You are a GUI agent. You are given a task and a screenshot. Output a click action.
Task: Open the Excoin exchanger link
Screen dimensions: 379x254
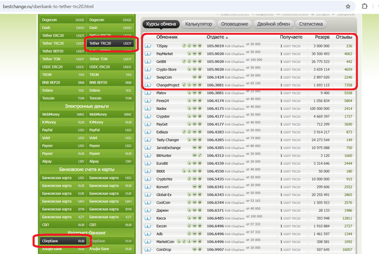(x=161, y=226)
